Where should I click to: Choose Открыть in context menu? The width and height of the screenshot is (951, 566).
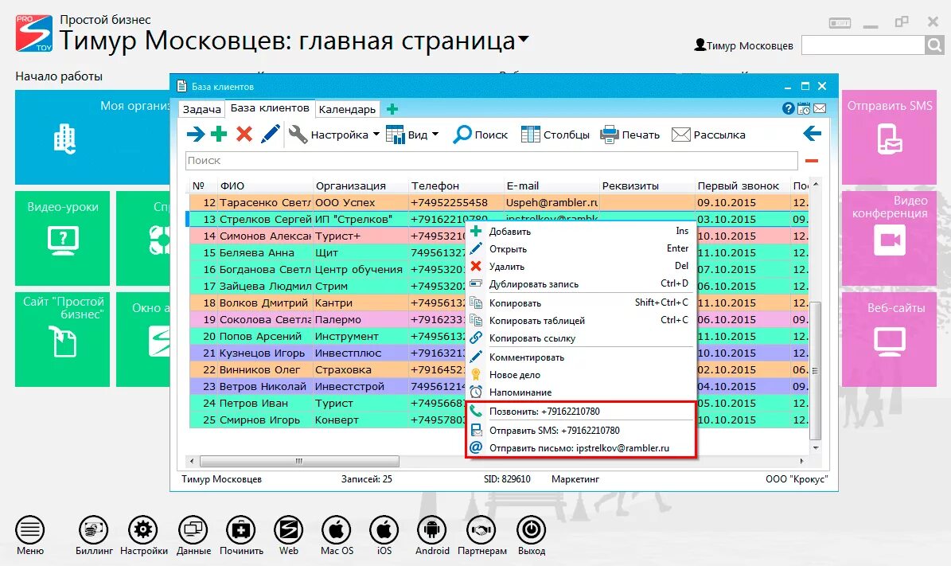tap(580, 248)
